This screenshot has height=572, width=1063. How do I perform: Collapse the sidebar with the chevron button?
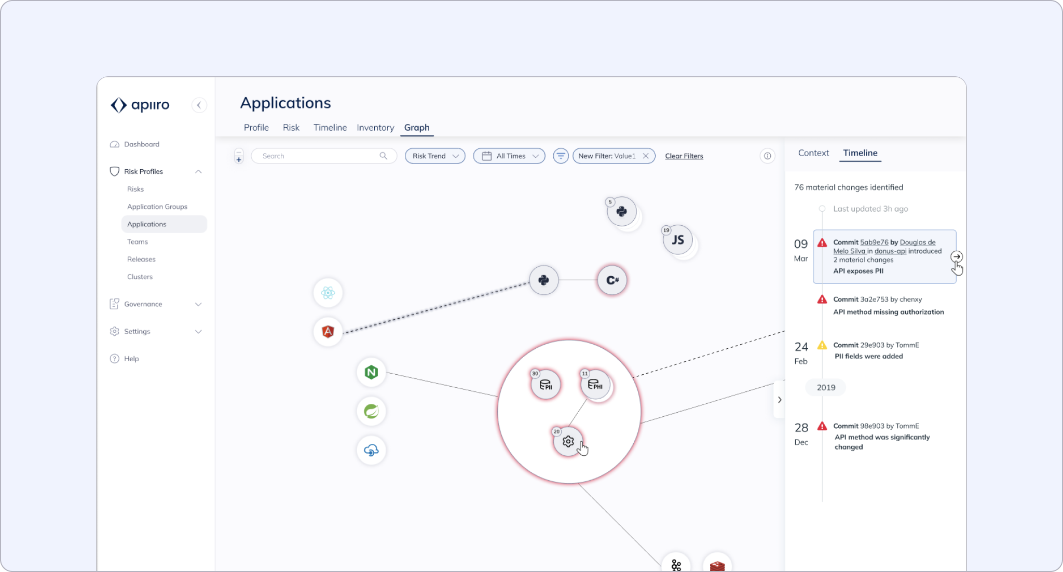coord(199,105)
